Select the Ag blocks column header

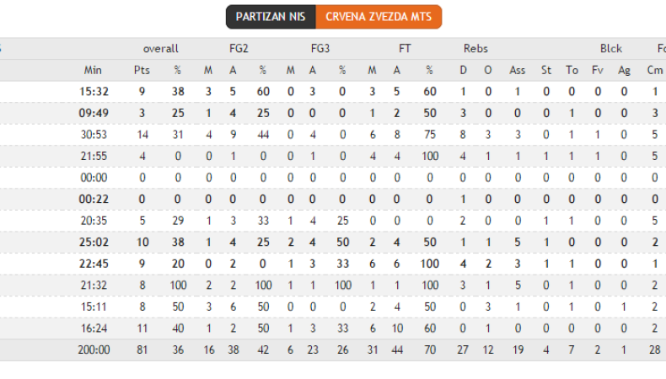[624, 70]
